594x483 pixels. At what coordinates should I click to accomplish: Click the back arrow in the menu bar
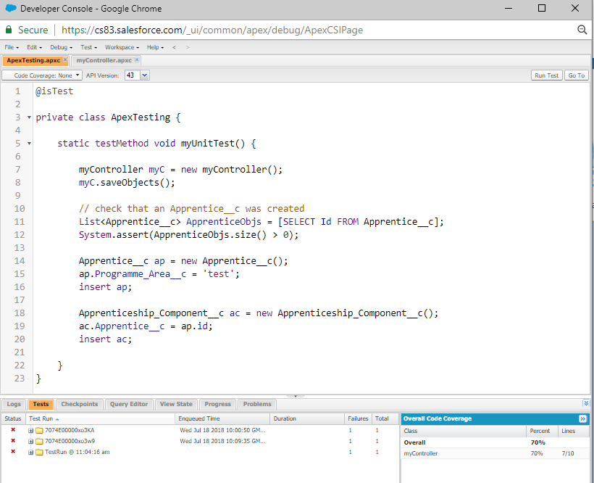175,47
